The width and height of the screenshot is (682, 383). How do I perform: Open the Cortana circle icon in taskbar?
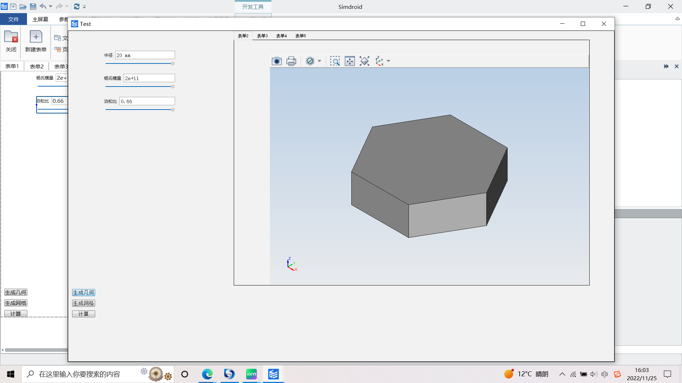185,374
